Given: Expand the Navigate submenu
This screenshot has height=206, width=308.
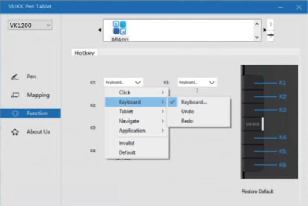Looking at the screenshot, I should pos(136,121).
